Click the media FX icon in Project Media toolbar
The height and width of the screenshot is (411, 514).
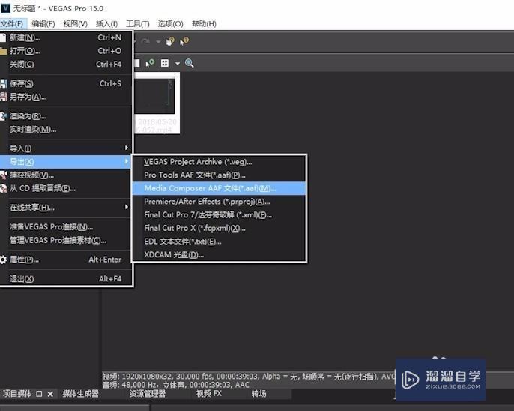[150, 63]
